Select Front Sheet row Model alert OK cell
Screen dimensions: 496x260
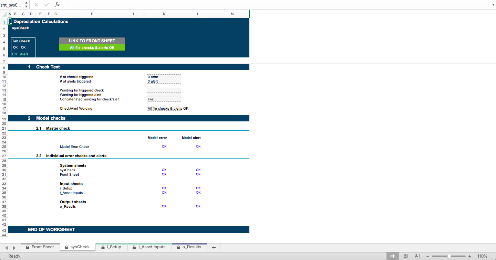coord(198,174)
